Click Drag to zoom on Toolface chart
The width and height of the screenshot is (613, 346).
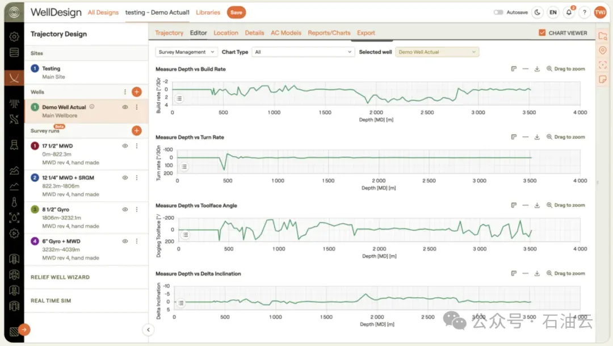566,205
